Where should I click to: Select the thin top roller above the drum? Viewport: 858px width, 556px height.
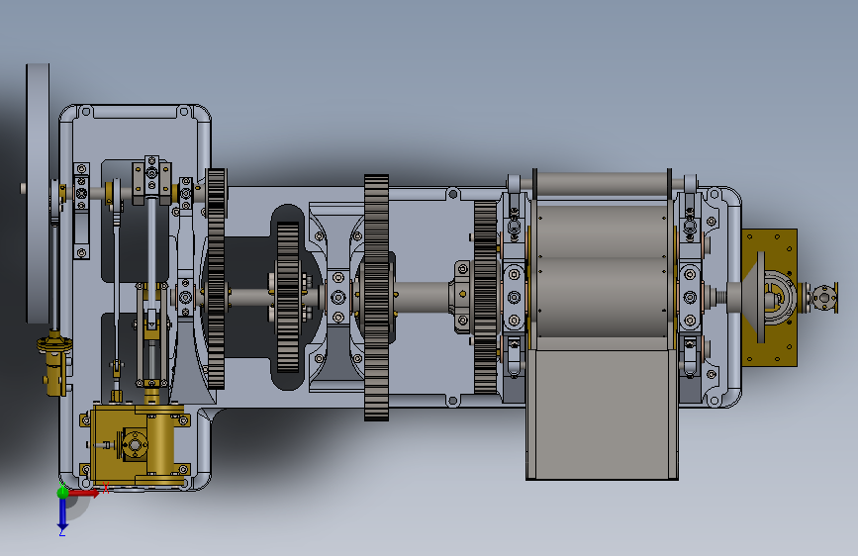pos(602,185)
